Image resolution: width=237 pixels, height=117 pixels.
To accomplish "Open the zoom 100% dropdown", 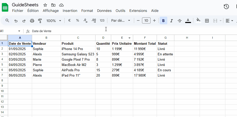I will point(54,21).
